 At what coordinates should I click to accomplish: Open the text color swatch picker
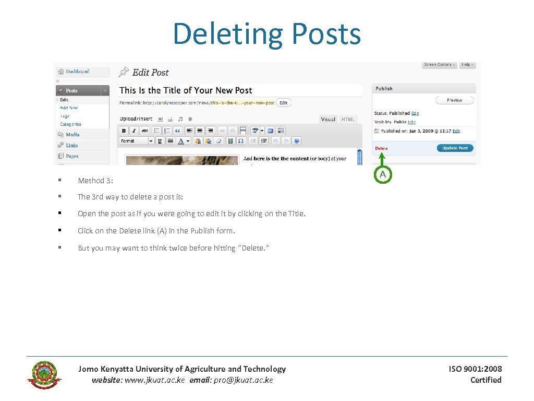[x=181, y=140]
